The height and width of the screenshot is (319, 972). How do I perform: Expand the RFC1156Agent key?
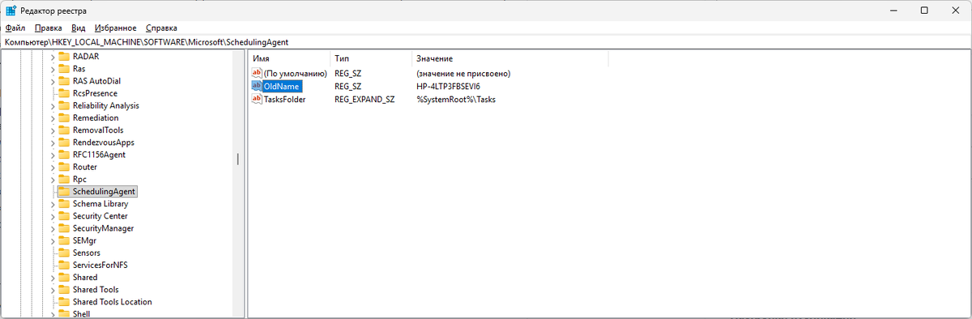click(x=53, y=155)
